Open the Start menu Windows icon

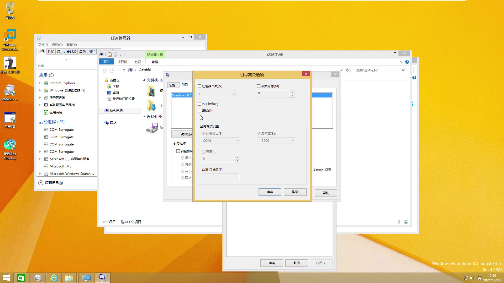pyautogui.click(x=6, y=277)
